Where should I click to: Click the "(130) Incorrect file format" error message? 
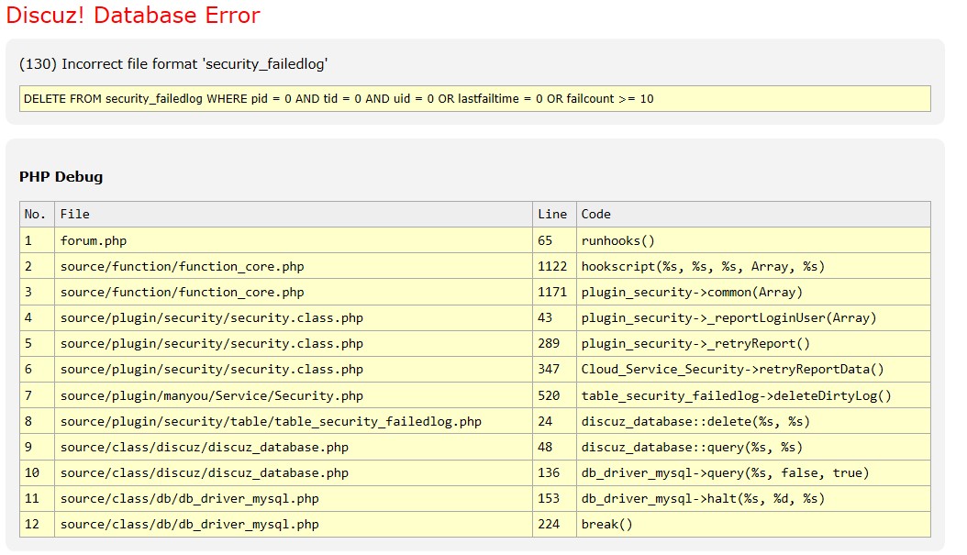point(173,64)
